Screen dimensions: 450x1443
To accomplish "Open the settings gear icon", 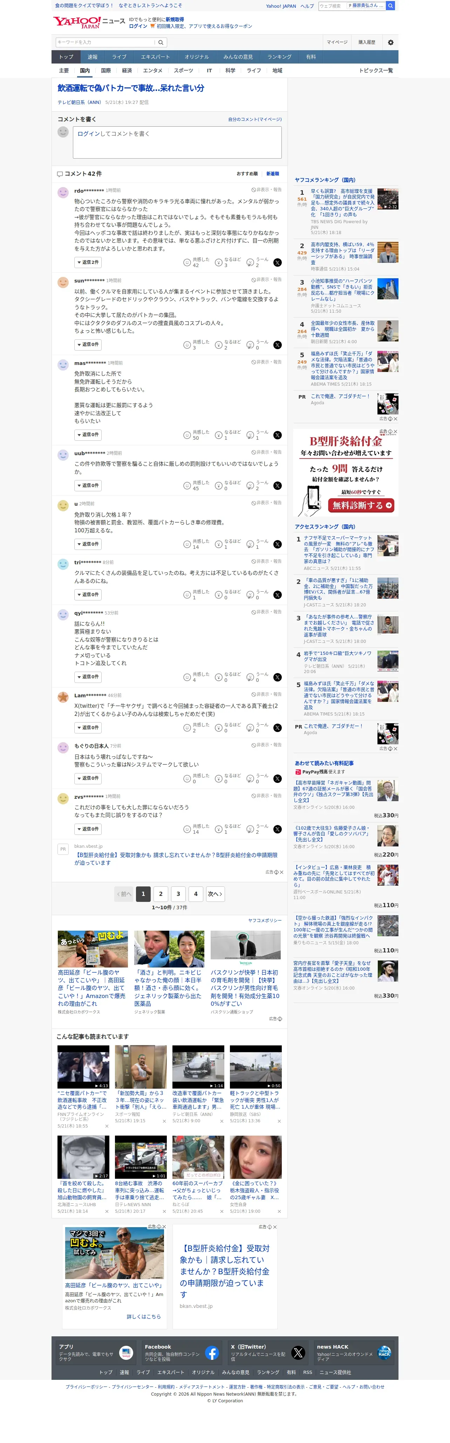I will click(391, 42).
